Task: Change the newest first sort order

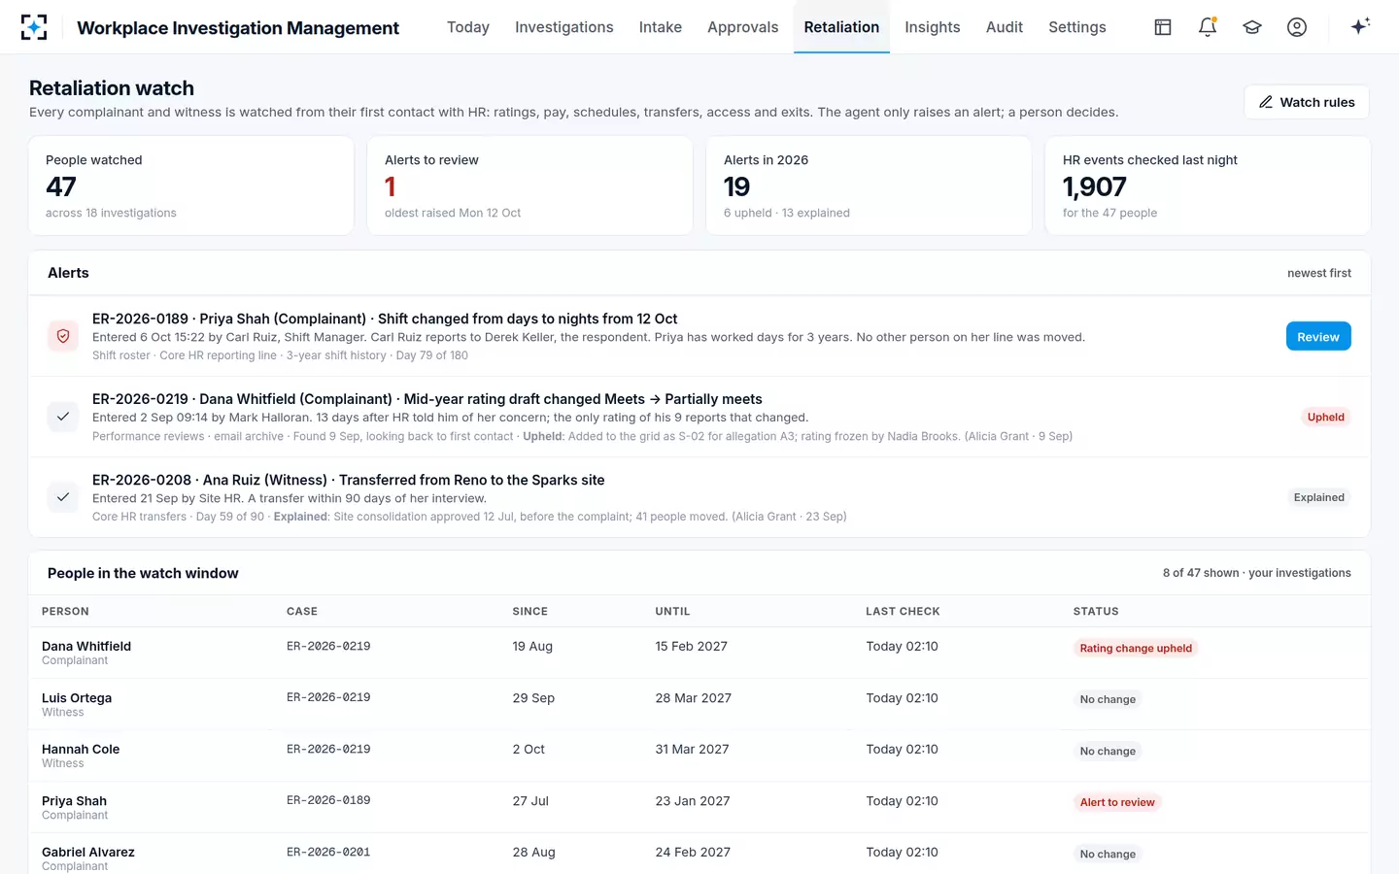Action: pyautogui.click(x=1319, y=273)
